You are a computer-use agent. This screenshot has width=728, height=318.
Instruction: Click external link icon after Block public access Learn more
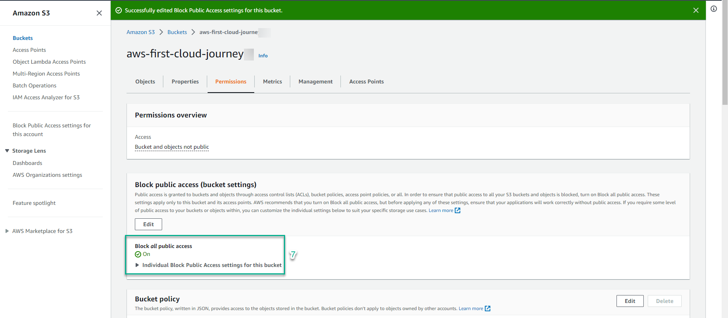pos(458,210)
